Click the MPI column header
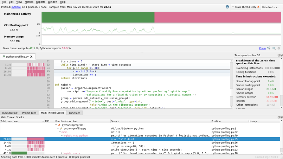This screenshot has width=283, height=159. pyautogui.click(x=50, y=121)
